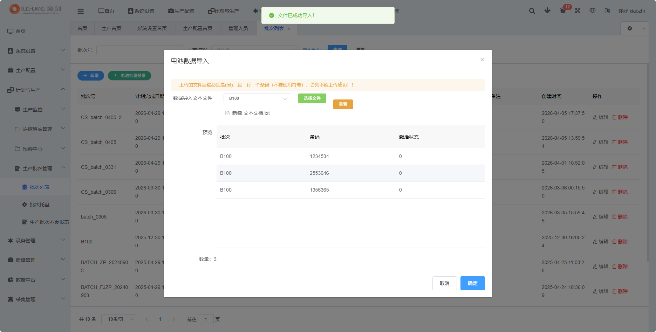
Task: Click 编辑 for the 2025-04-25 11:03:26 row
Action: click(601, 267)
